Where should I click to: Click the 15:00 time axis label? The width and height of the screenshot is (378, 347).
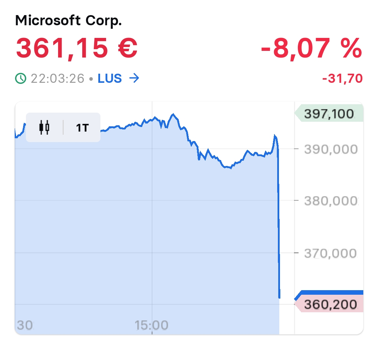[x=152, y=325]
